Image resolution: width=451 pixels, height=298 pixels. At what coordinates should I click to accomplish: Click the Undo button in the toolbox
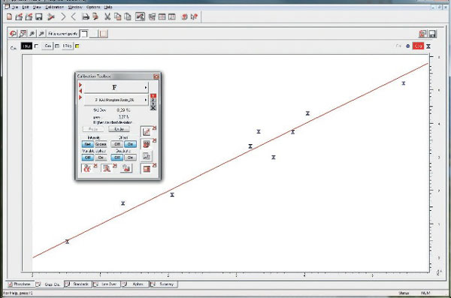click(x=119, y=129)
